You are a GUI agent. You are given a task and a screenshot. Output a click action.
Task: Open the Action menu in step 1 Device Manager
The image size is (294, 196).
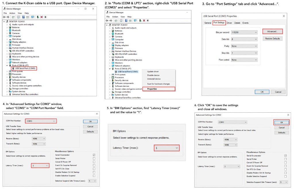12,13
